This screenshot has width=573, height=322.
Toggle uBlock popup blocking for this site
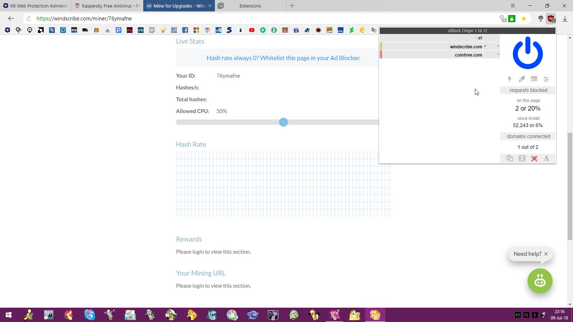point(510,158)
